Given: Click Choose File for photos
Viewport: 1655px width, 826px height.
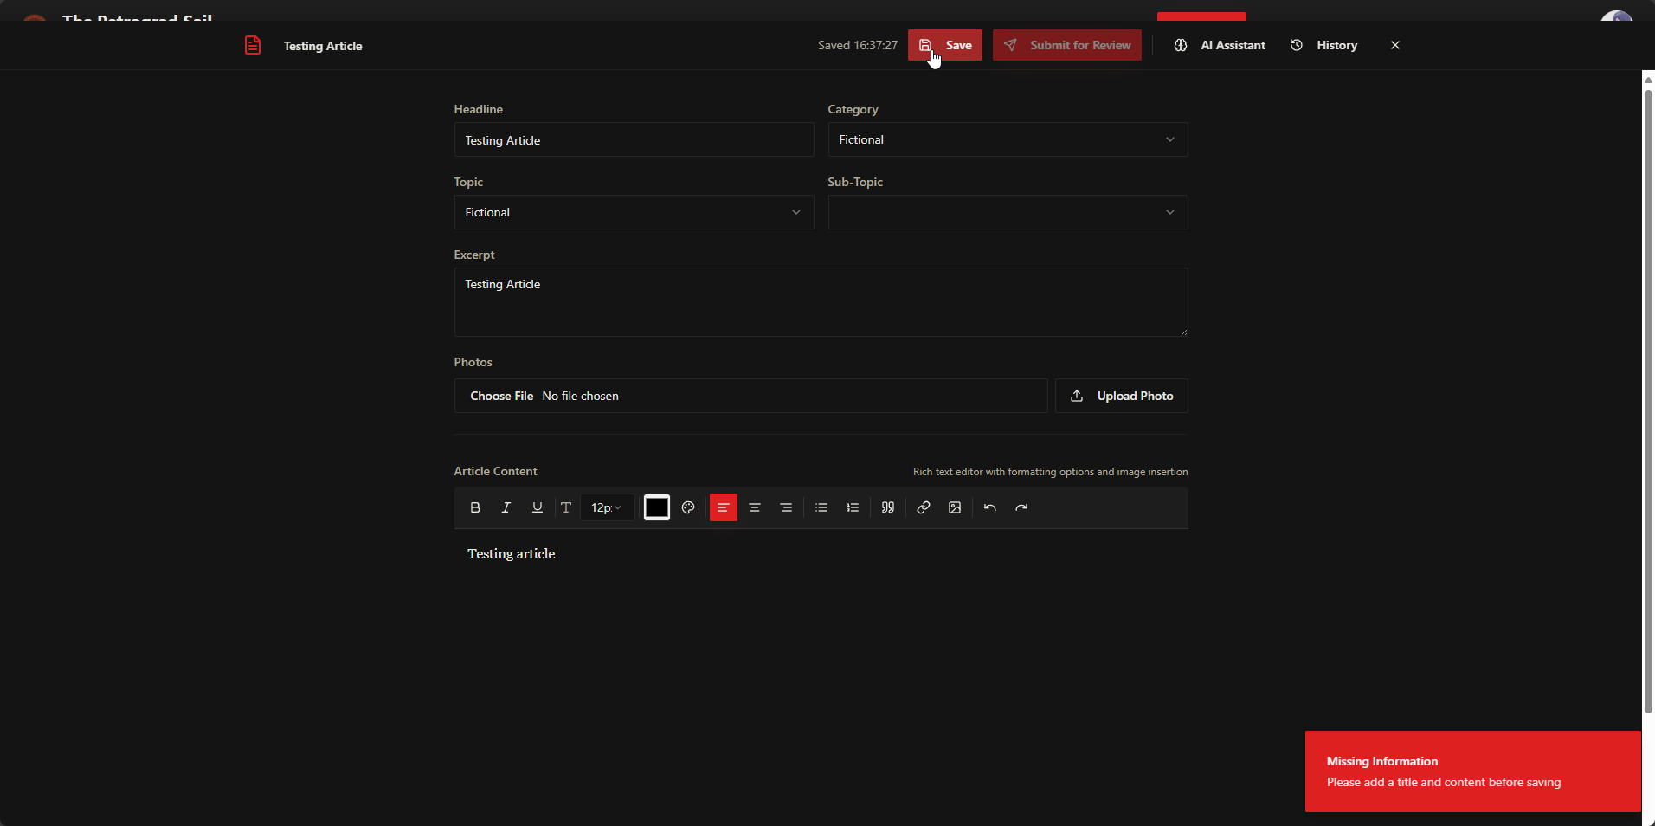Looking at the screenshot, I should coord(502,396).
